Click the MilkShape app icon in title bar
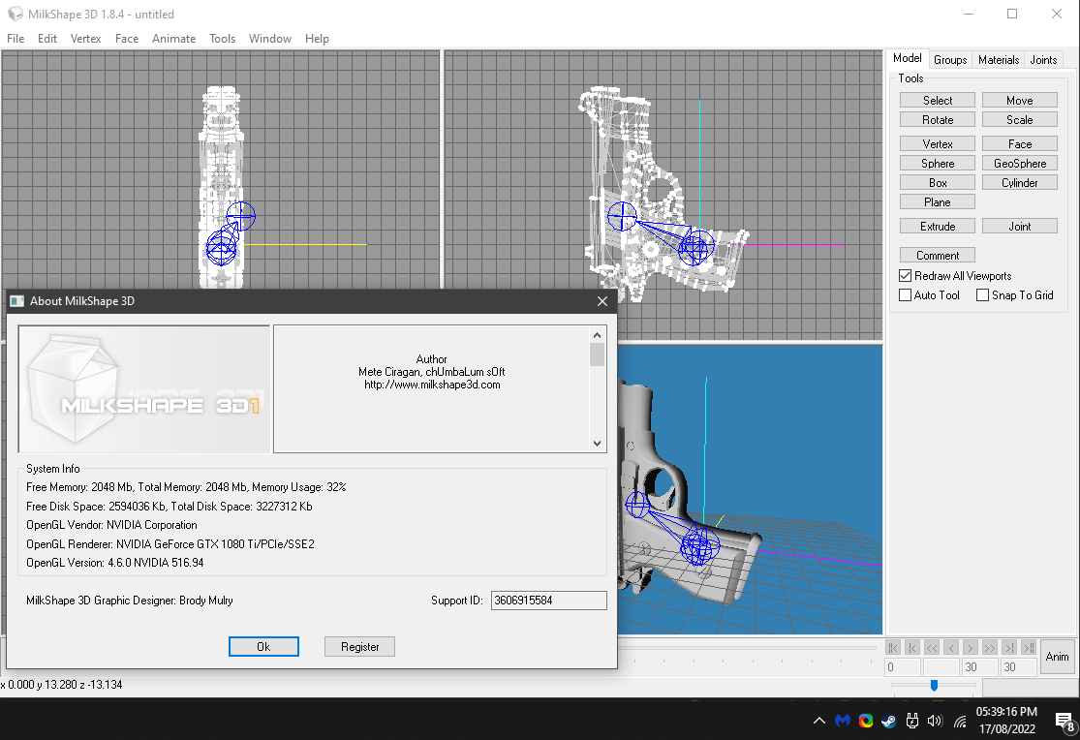This screenshot has height=740, width=1080. pos(15,14)
